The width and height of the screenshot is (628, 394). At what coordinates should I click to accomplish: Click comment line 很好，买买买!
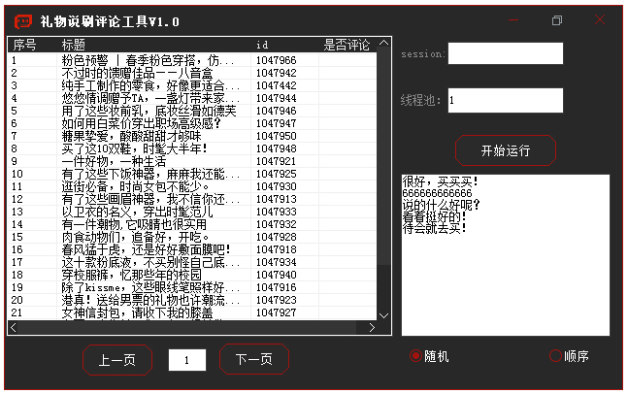440,181
